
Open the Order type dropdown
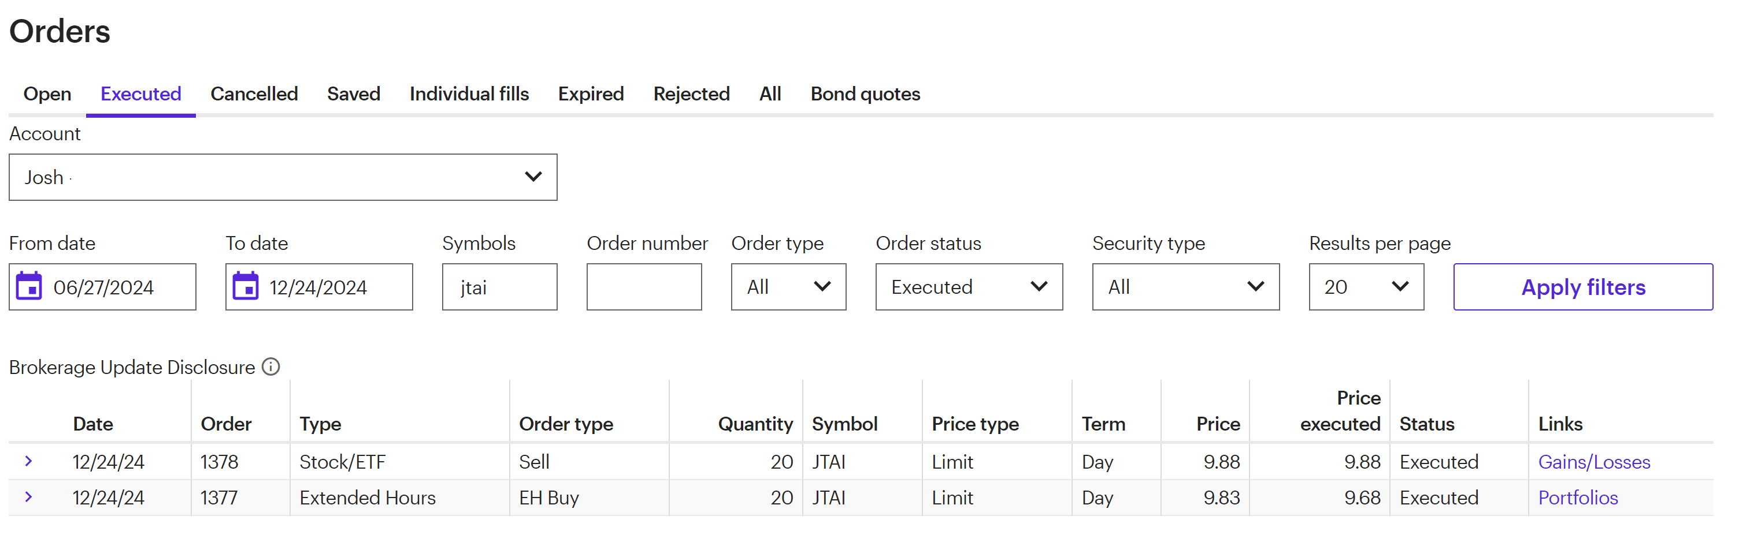pos(788,287)
